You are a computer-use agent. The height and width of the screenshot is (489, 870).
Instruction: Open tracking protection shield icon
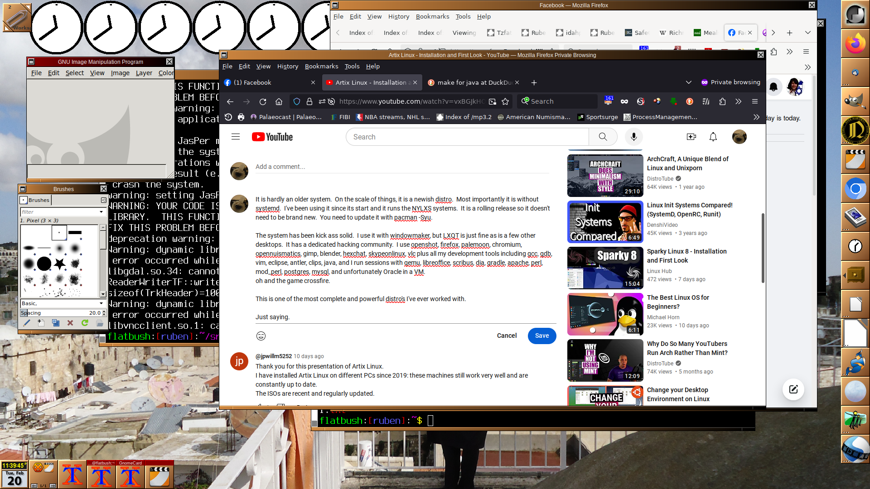[296, 101]
